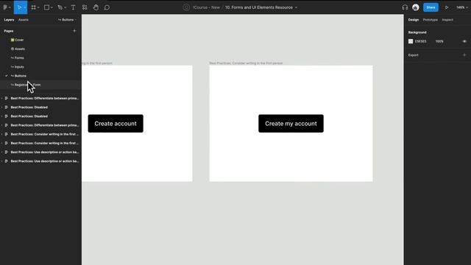Switch to the Assets tab
This screenshot has height=265, width=471.
pos(24,20)
